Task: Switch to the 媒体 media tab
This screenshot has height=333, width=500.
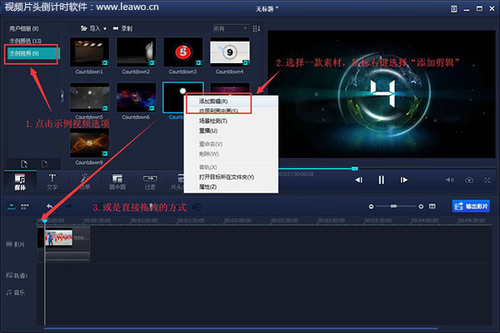Action: click(20, 181)
